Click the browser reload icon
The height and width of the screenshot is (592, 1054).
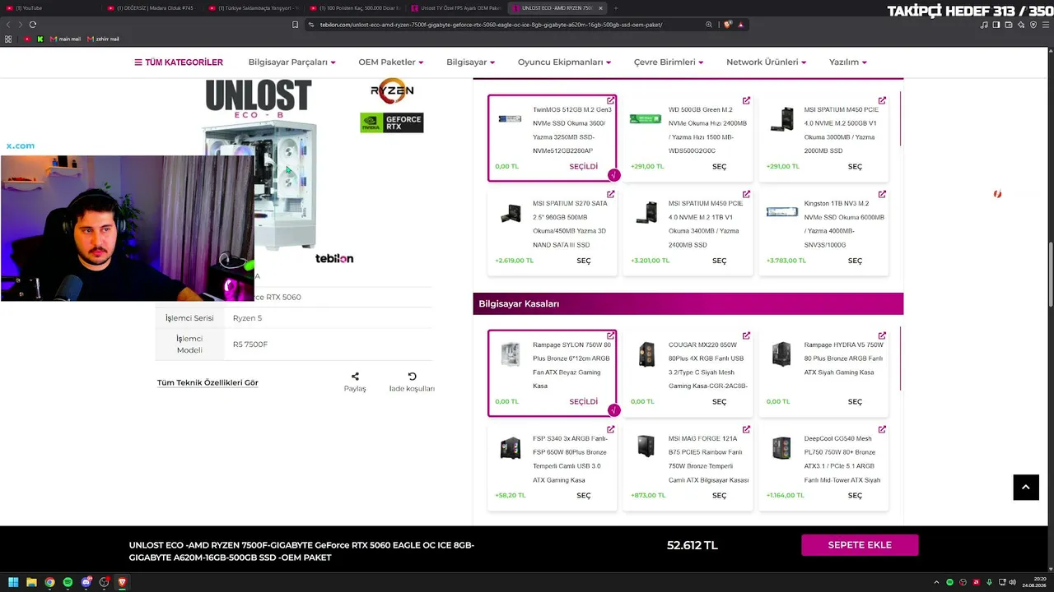[33, 25]
